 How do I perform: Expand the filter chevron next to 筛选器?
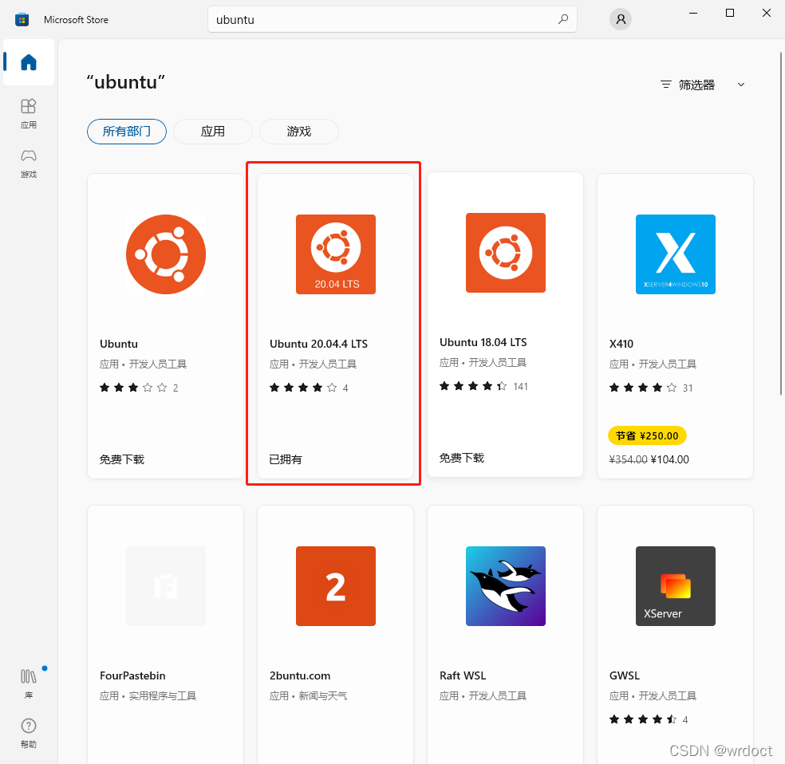pos(741,85)
